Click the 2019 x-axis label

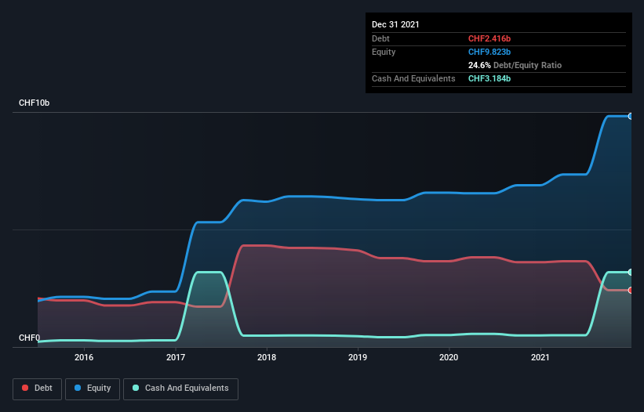click(x=358, y=357)
